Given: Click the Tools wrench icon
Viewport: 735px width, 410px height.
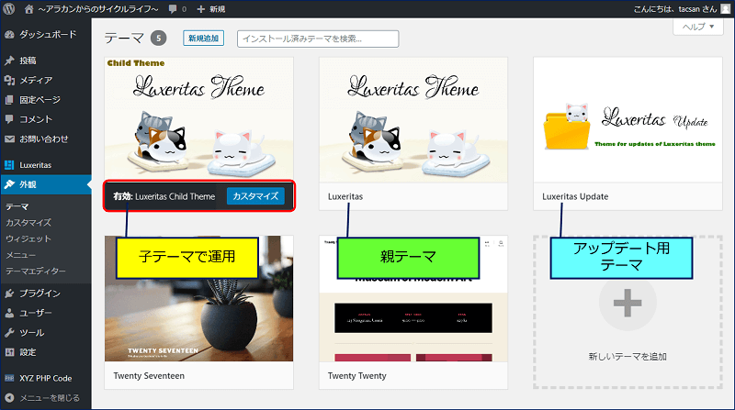Looking at the screenshot, I should [x=9, y=333].
